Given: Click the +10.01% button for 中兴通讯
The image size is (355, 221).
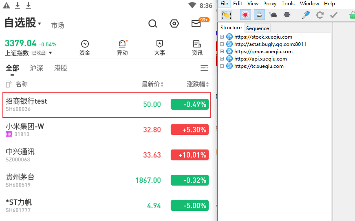Looking at the screenshot, I should click(190, 155).
